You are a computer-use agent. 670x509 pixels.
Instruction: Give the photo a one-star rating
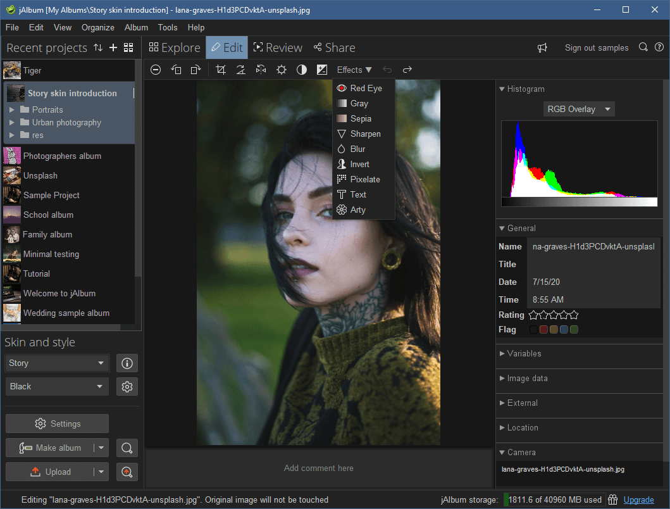tap(533, 315)
